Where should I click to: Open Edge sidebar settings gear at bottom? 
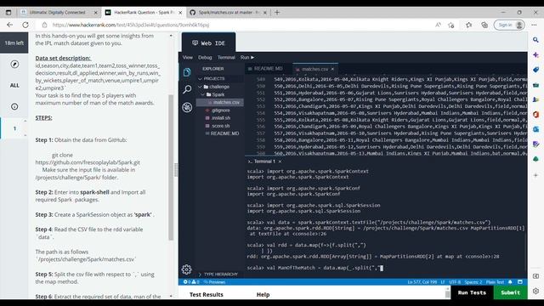pyautogui.click(x=536, y=291)
